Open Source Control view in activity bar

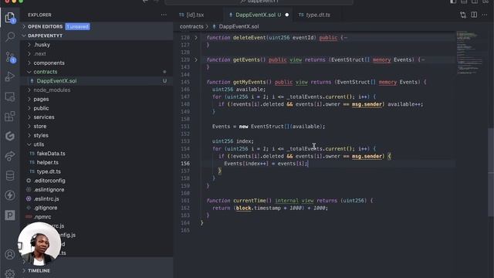10,57
